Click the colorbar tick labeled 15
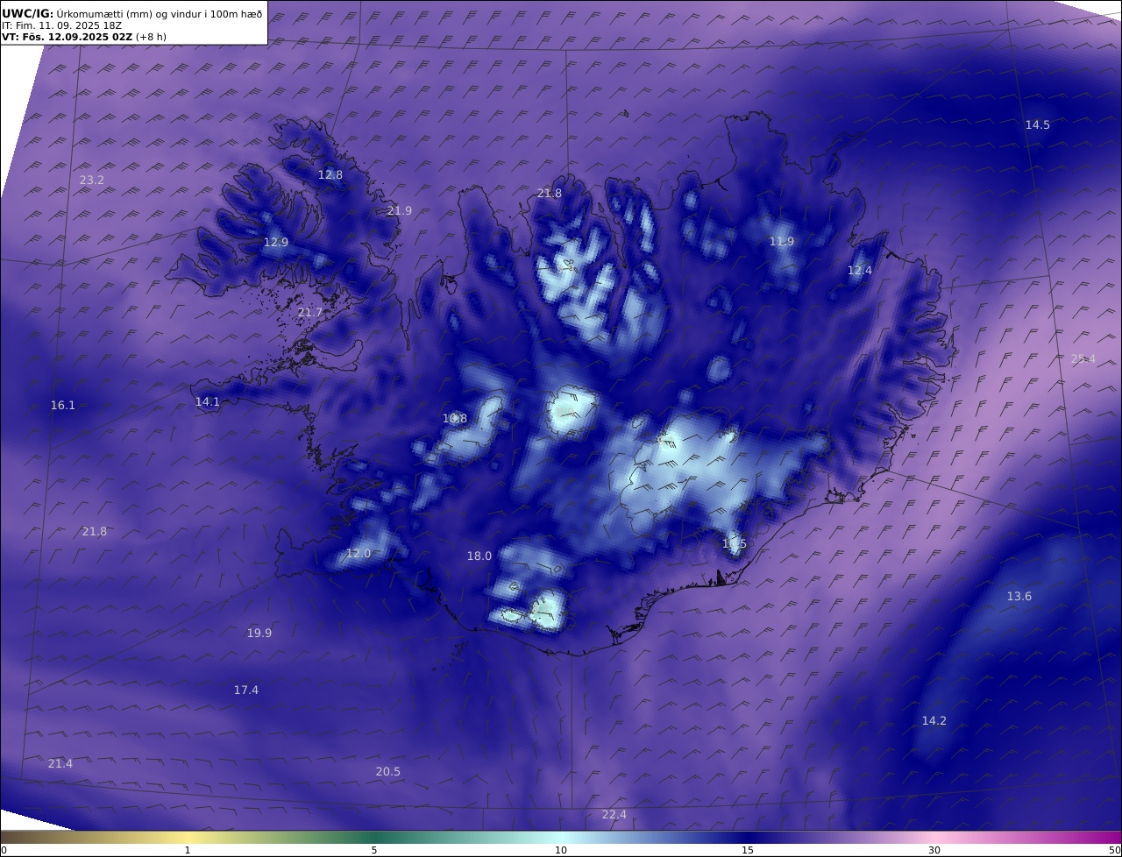Viewport: 1122px width, 857px height. (748, 850)
